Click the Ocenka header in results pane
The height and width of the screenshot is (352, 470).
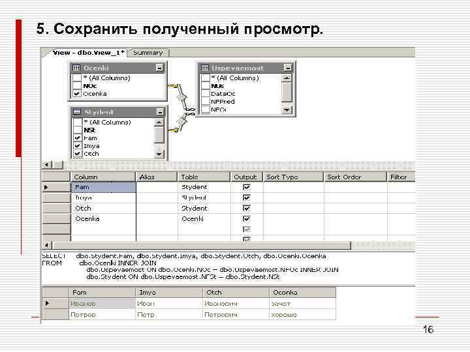click(x=302, y=293)
